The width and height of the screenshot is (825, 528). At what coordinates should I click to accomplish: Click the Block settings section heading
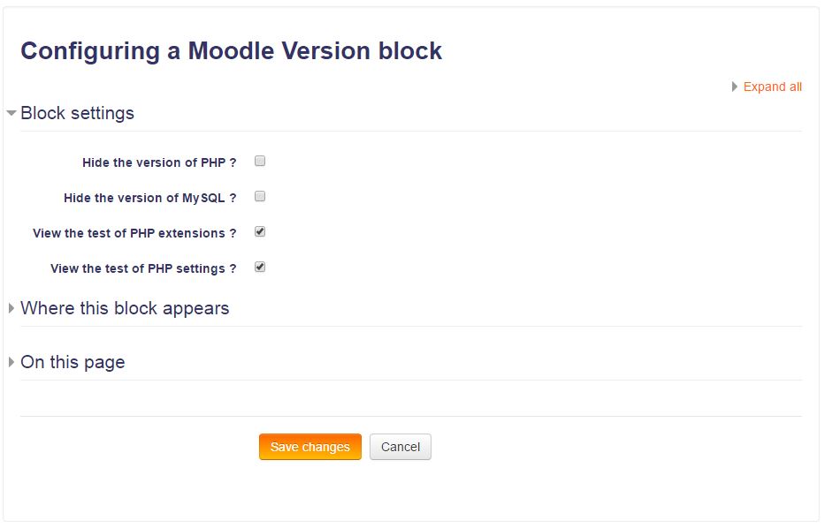click(77, 113)
